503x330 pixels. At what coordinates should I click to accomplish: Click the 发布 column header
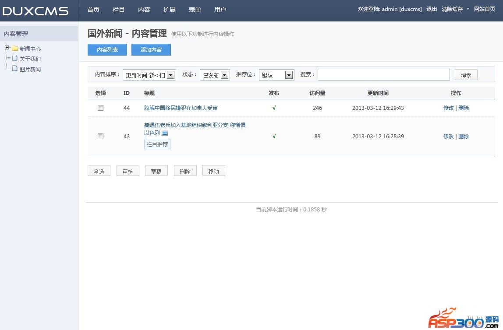[274, 93]
